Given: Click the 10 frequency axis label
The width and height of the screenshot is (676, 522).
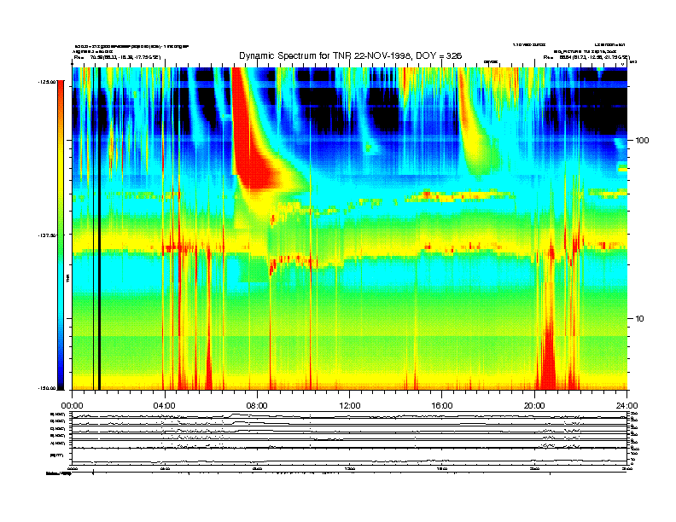Looking at the screenshot, I should tap(639, 319).
